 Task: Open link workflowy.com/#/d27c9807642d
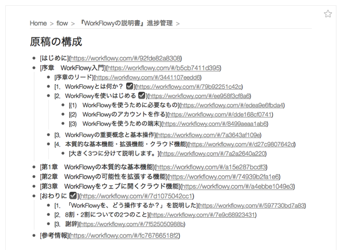(241, 145)
